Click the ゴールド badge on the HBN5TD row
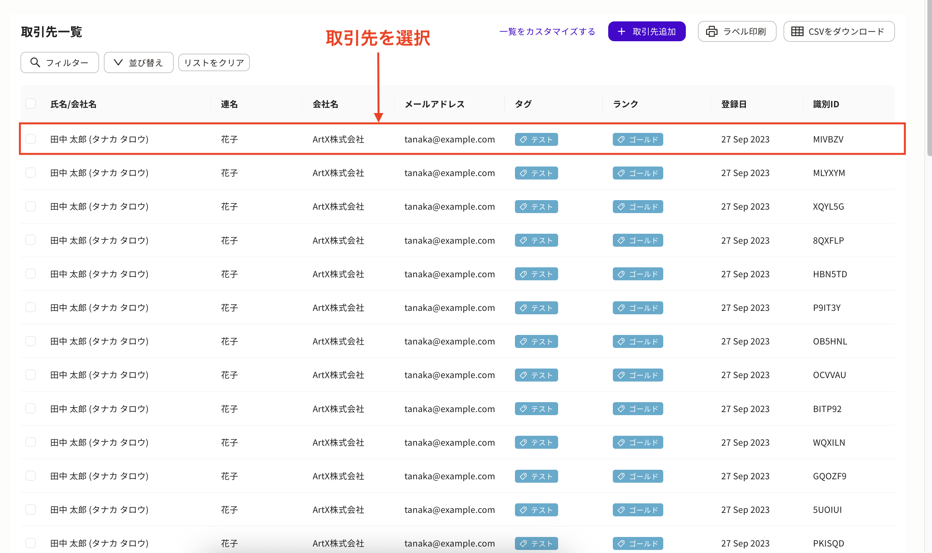 pos(637,274)
